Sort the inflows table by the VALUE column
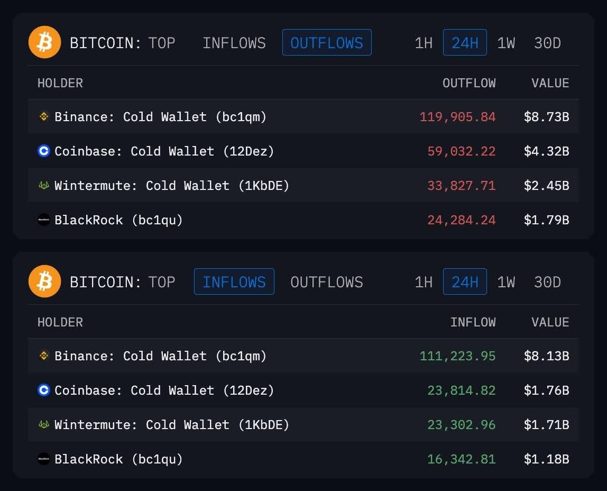The width and height of the screenshot is (607, 491). coord(550,322)
